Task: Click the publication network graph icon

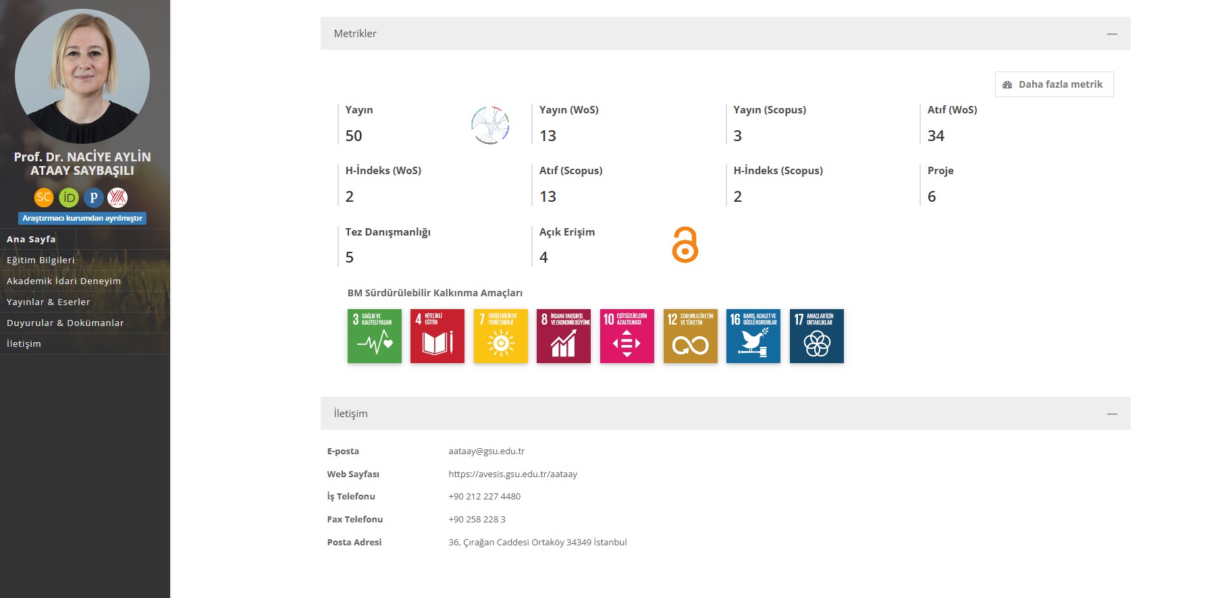Action: pyautogui.click(x=490, y=125)
